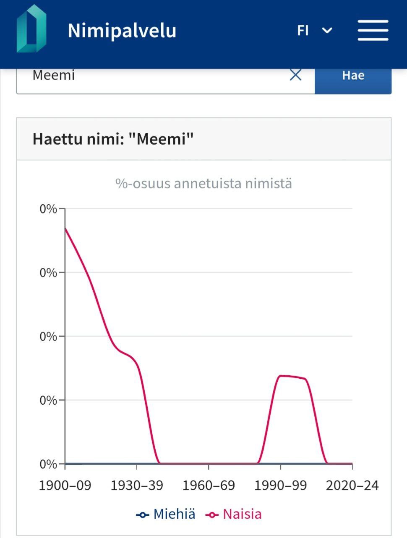Click the Nimipalvelu teal logo icon
The width and height of the screenshot is (407, 538).
coord(31,29)
